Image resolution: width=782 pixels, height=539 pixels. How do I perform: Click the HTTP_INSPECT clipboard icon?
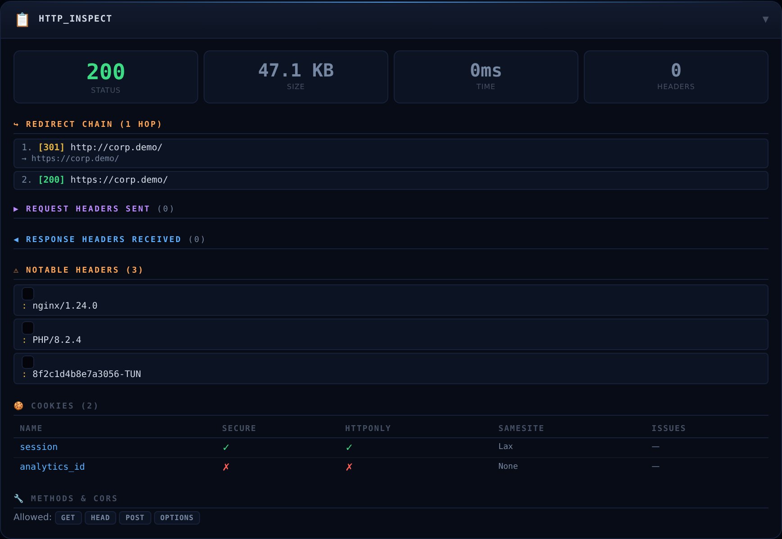tap(22, 19)
